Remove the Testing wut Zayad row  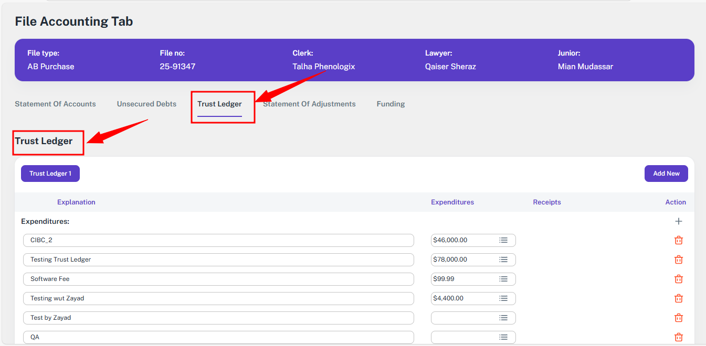[x=678, y=298]
